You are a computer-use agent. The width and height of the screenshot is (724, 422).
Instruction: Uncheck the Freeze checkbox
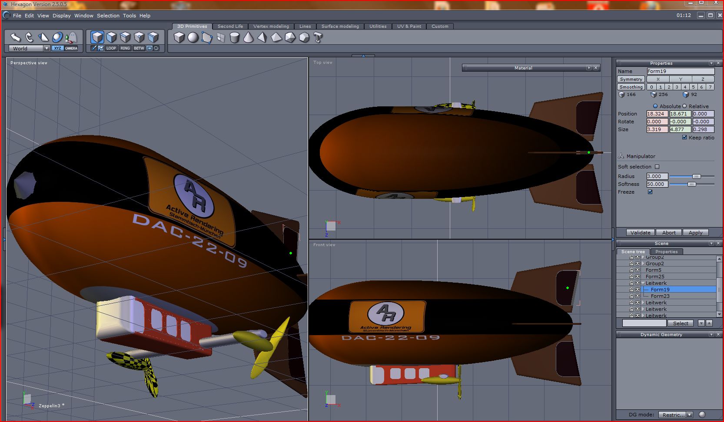tap(650, 192)
